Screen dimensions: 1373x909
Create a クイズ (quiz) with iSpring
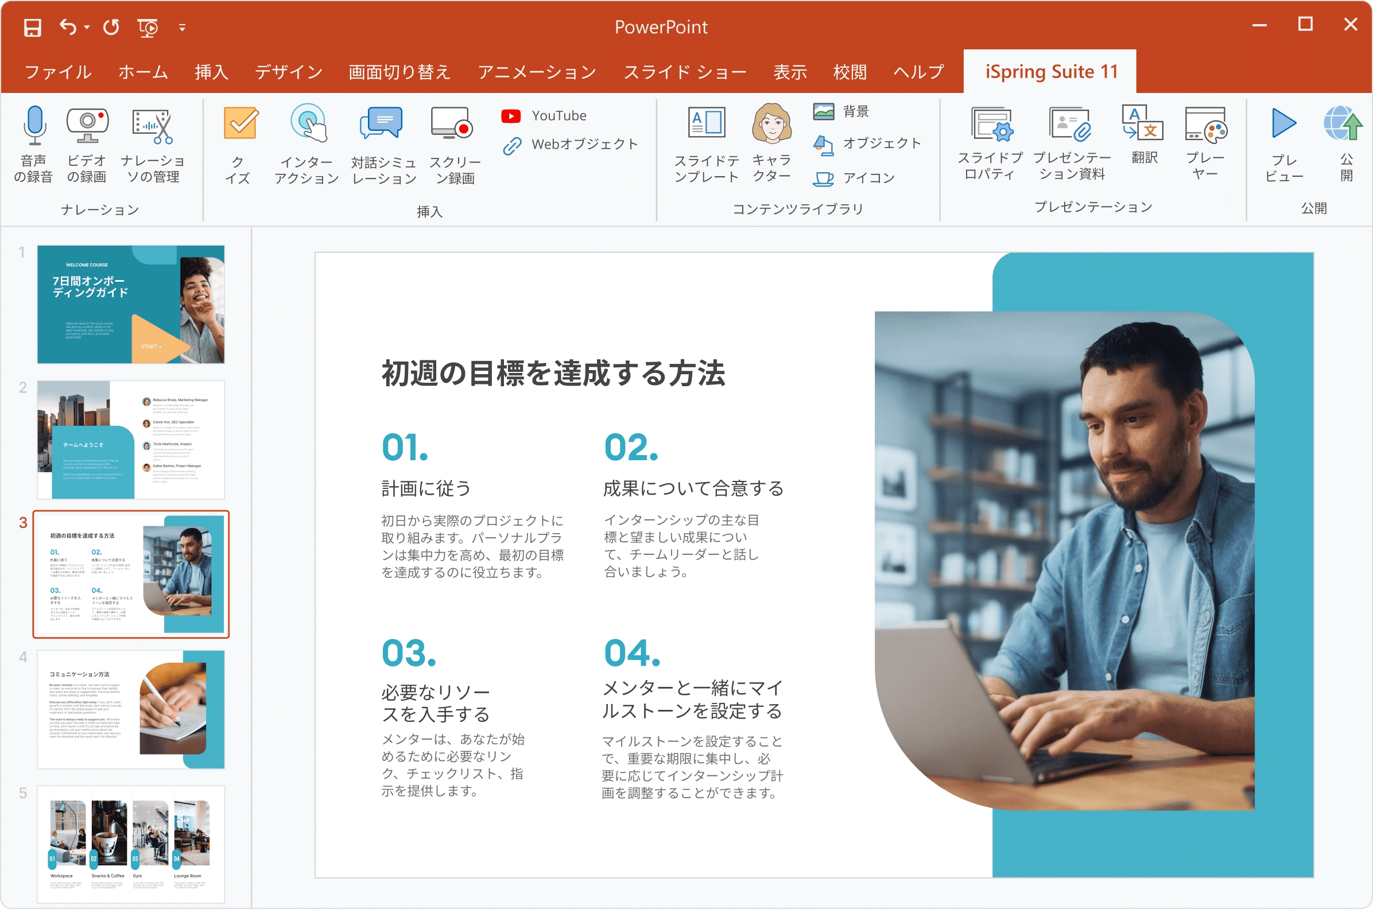tap(238, 145)
